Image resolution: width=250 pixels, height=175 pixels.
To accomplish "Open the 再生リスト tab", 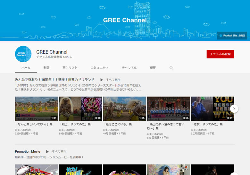I will [x=70, y=68].
